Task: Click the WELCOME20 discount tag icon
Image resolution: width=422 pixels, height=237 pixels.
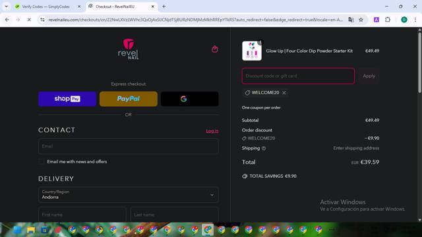Action: click(x=247, y=93)
